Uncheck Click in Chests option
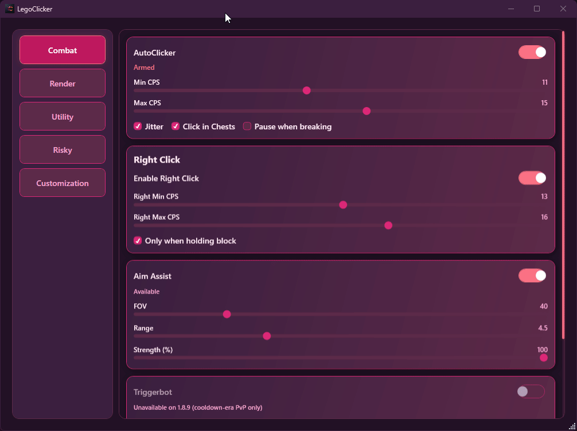 click(x=176, y=126)
